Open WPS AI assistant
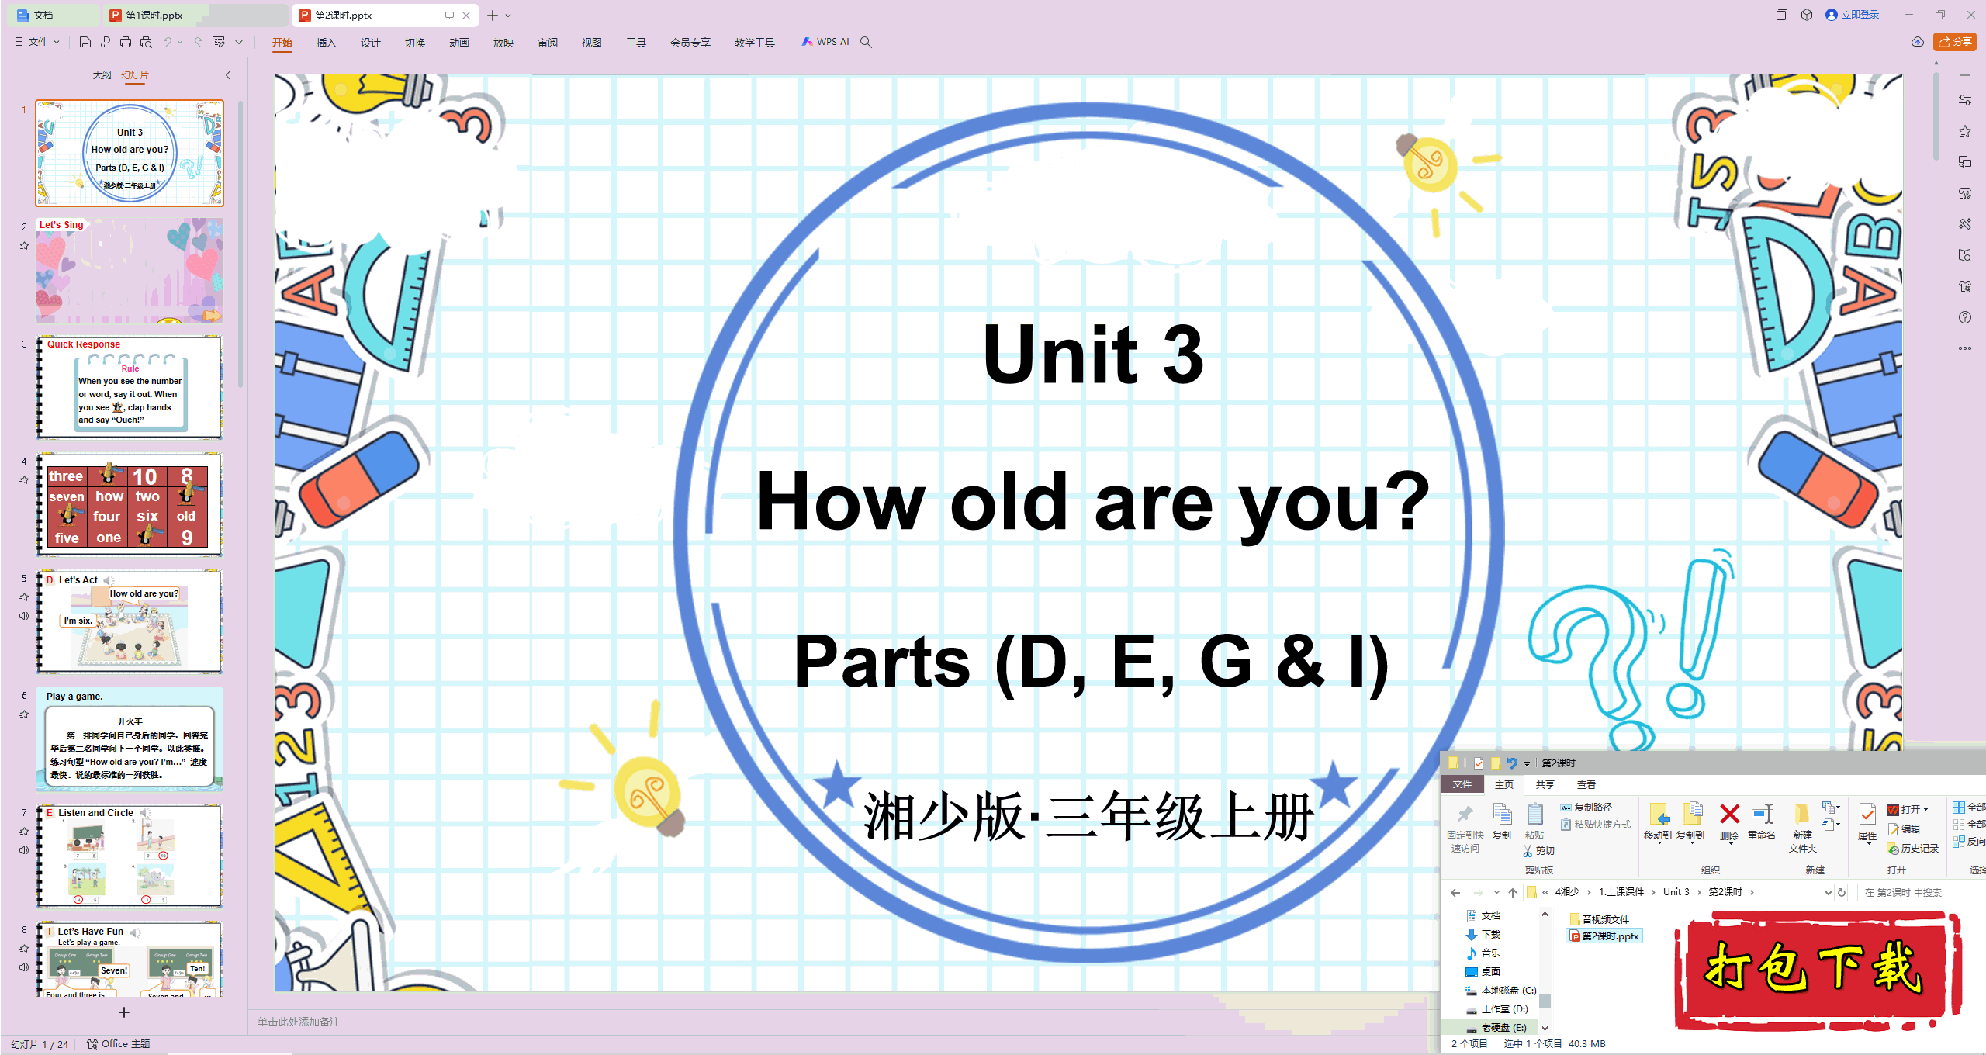This screenshot has width=1986, height=1055. click(x=825, y=42)
